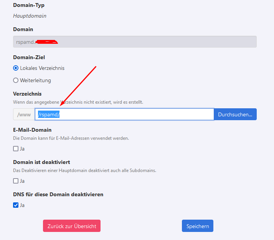Enable the E-Mail-Domain Ja checkbox
This screenshot has height=240, width=274.
(16, 149)
